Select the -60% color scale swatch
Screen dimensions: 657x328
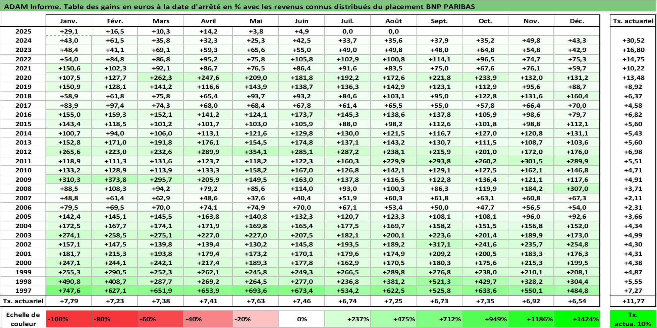click(161, 319)
